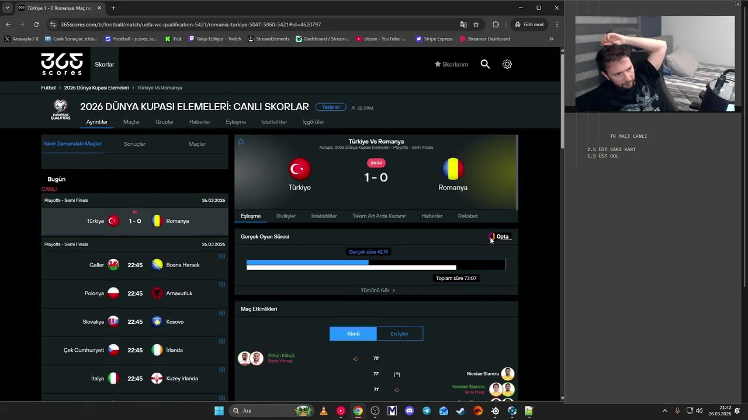The image size is (748, 420).
Task: Click the white total time bar
Action: 351,268
